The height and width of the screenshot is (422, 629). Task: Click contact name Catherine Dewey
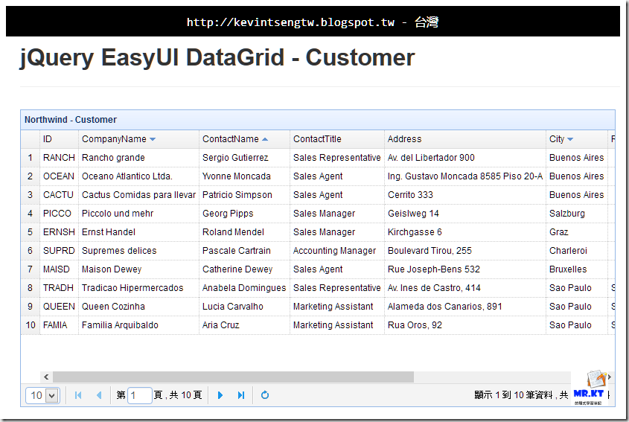click(x=244, y=269)
